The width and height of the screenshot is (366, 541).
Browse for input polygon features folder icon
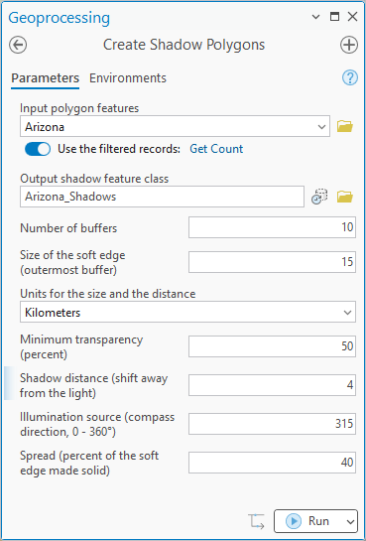click(344, 126)
